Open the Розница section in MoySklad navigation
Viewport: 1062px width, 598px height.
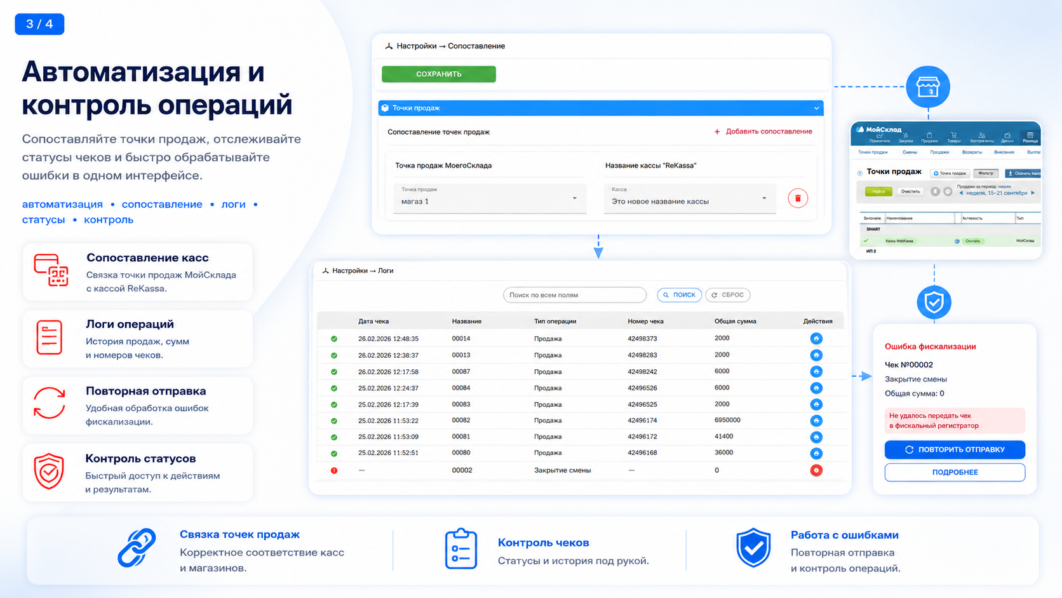pos(1030,138)
